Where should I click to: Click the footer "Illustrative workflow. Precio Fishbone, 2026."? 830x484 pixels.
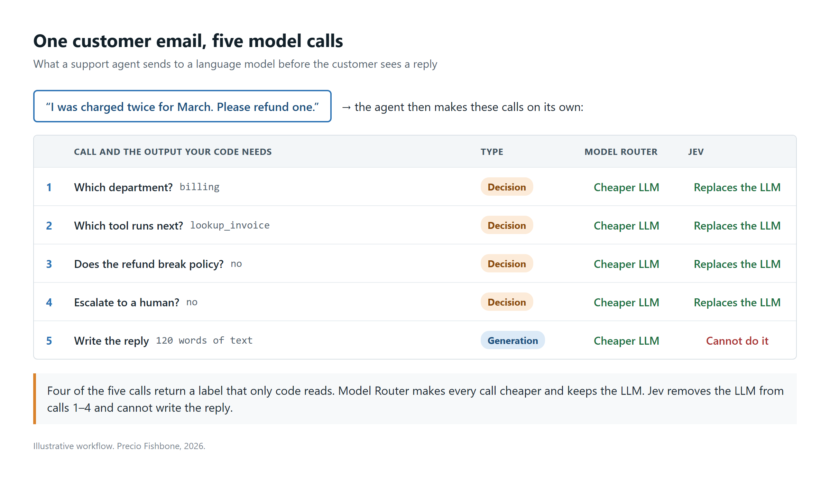(119, 446)
